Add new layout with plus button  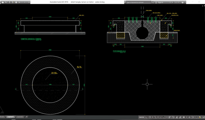point(26,117)
